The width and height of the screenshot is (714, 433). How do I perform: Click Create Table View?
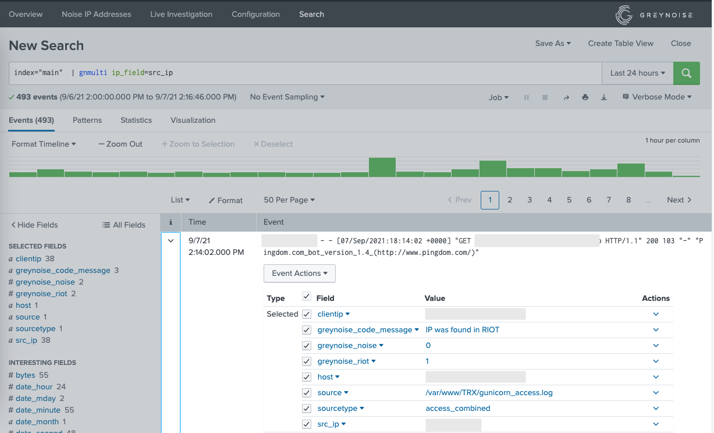click(621, 43)
